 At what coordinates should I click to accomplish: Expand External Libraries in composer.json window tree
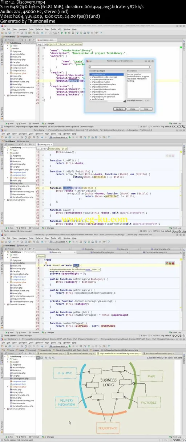[x=5, y=95]
